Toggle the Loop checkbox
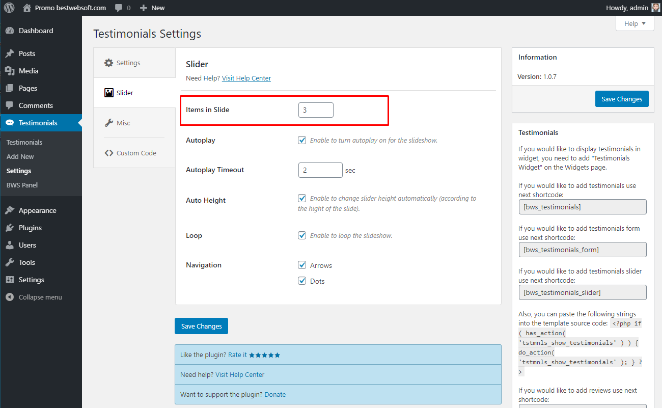Viewport: 662px width, 408px height. tap(302, 235)
